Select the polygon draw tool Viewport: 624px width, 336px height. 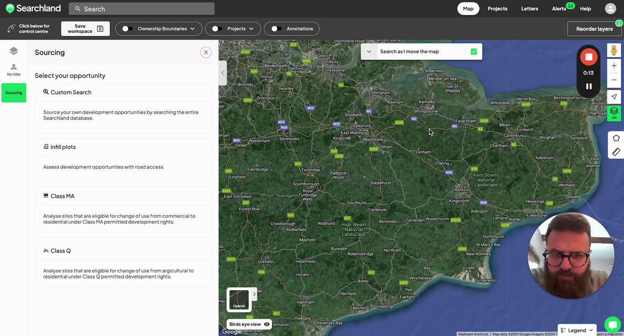[x=616, y=138]
